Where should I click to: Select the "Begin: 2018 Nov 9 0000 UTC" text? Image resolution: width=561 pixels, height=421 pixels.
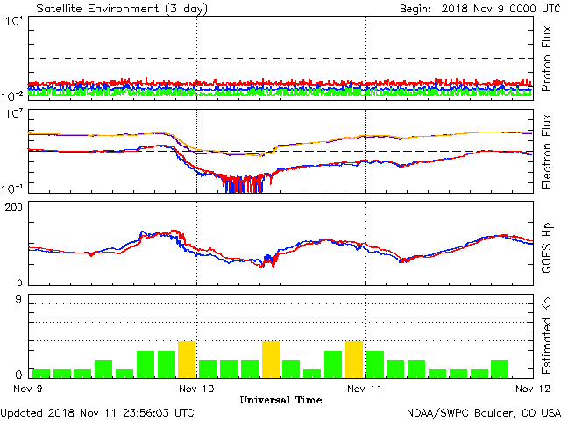tap(480, 9)
